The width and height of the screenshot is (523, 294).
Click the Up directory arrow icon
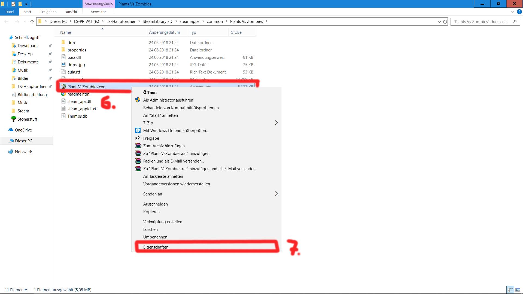[x=32, y=22]
